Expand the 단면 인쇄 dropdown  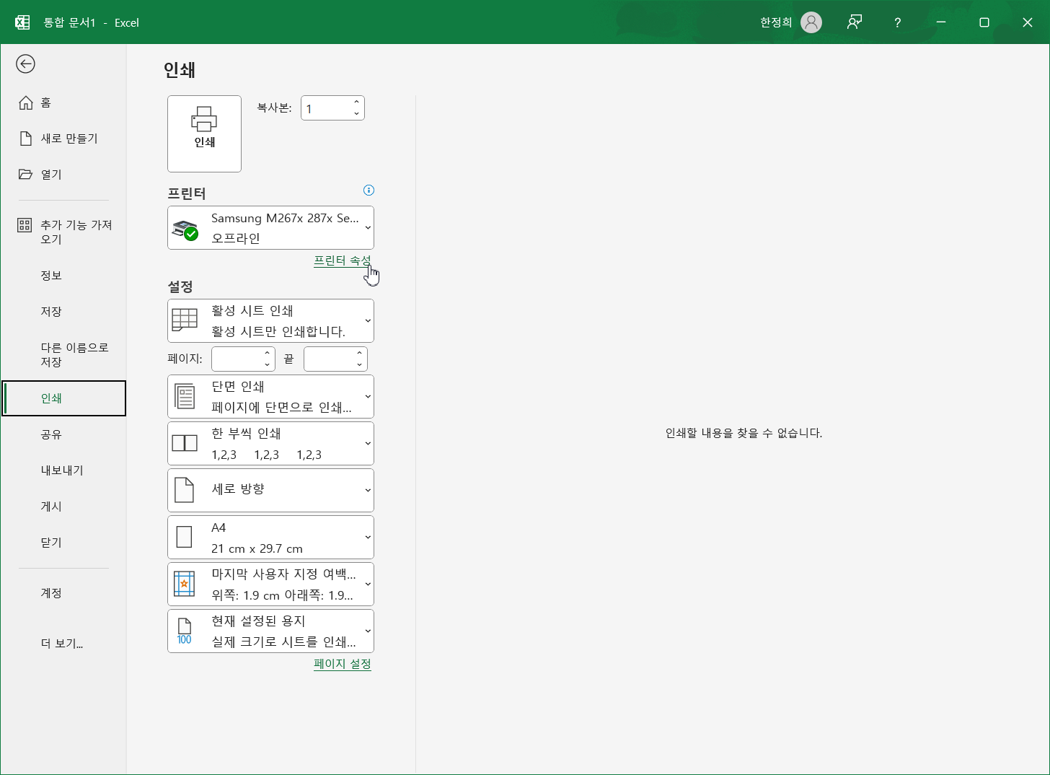point(270,397)
